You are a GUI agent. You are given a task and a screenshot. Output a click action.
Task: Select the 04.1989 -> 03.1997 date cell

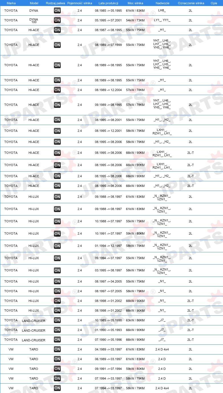pyautogui.click(x=108, y=349)
